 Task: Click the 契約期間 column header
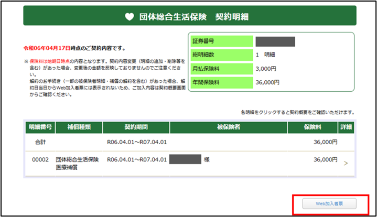[x=136, y=127]
